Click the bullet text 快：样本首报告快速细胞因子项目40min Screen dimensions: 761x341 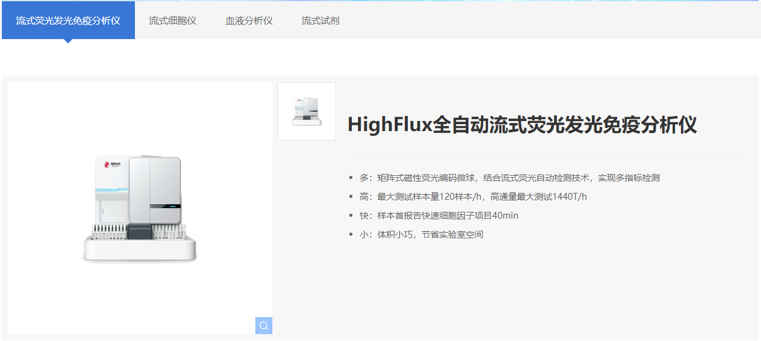click(x=439, y=216)
